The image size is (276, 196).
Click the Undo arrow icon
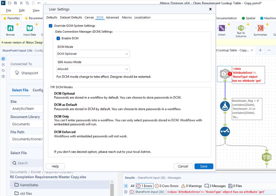pyautogui.click(x=39, y=3)
